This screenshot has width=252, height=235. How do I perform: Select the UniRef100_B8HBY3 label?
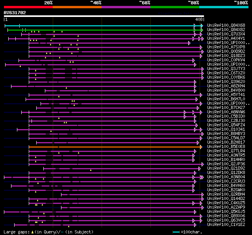[x=226, y=134]
